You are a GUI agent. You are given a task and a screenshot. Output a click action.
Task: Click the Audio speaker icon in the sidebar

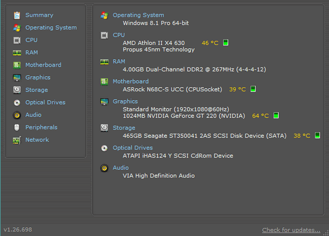[17, 115]
